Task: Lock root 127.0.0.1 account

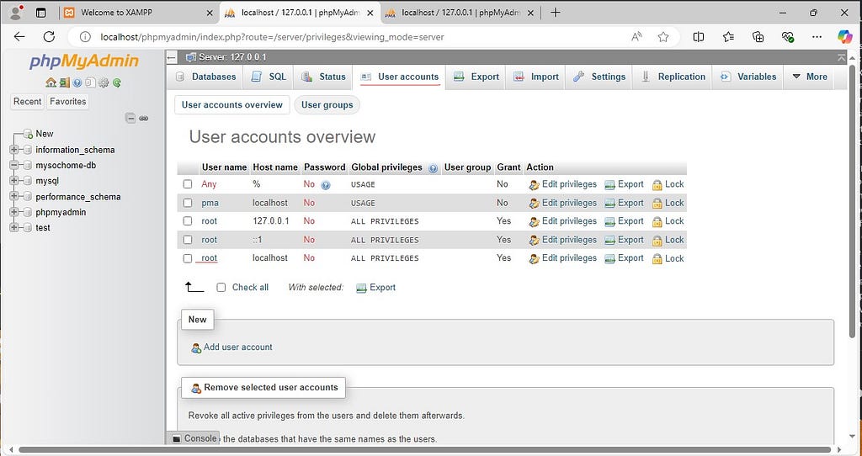Action: tap(668, 221)
